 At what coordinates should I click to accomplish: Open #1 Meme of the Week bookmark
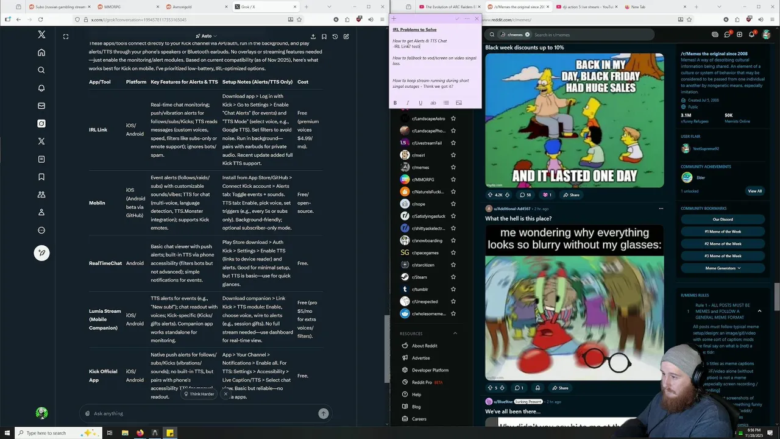tap(723, 232)
